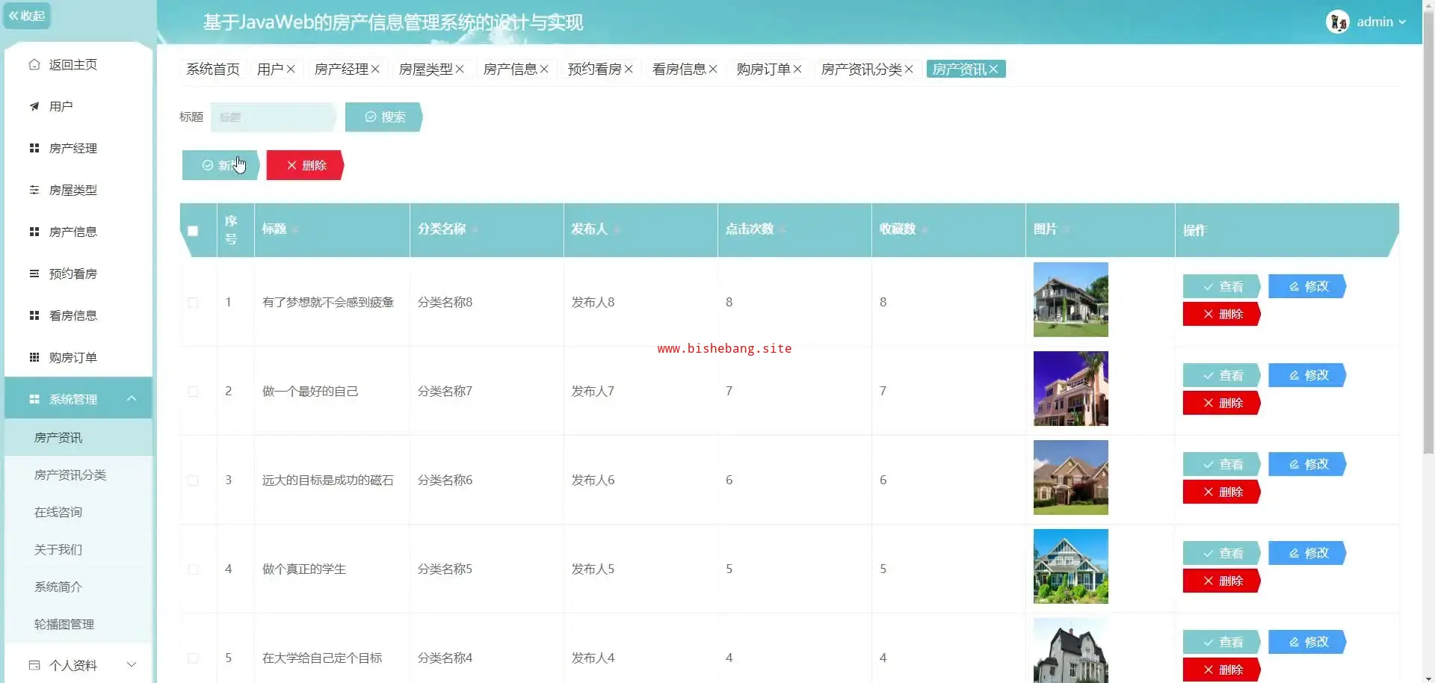
Task: Check the checkbox for row 3
Action: [x=193, y=480]
